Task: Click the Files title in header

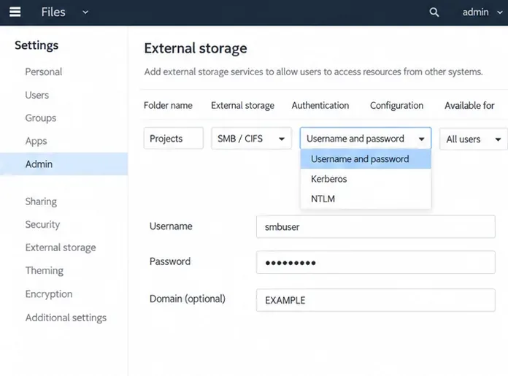Action: (53, 12)
